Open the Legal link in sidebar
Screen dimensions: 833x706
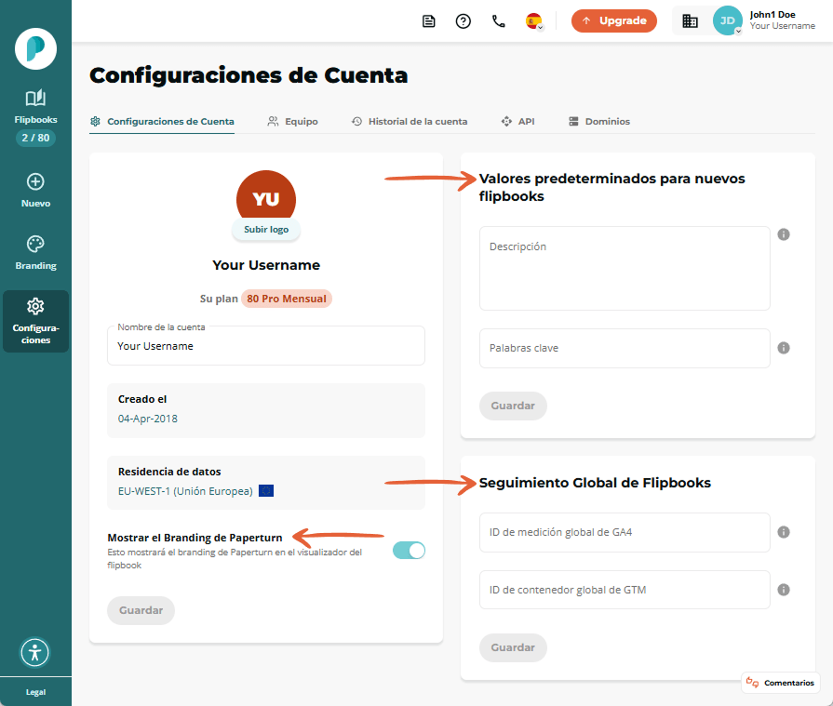[x=35, y=692]
